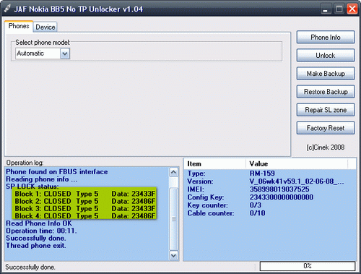Select the Cable counter 0/10 value
The image size is (361, 274).
[x=257, y=213]
